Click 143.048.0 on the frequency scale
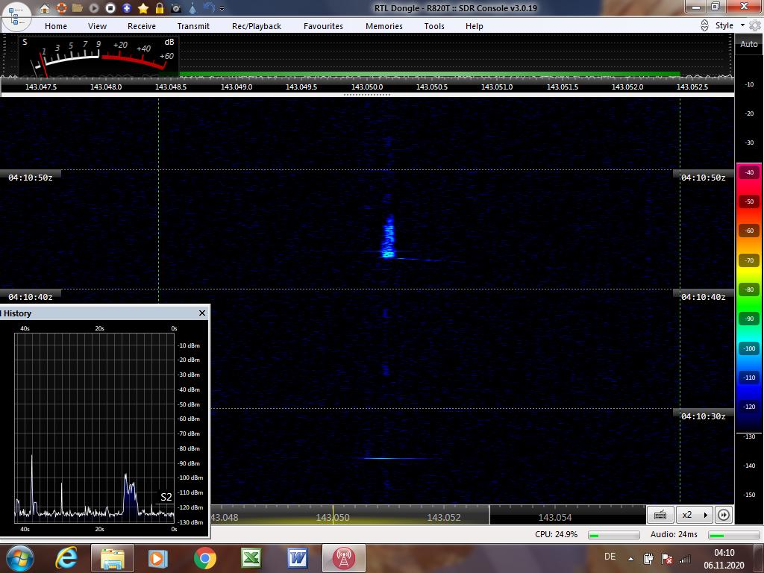Screen dimensions: 764x573 pyautogui.click(x=106, y=87)
